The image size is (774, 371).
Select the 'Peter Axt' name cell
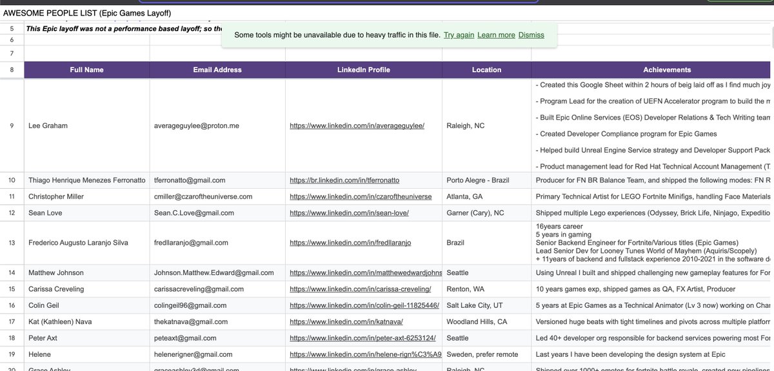click(x=86, y=338)
